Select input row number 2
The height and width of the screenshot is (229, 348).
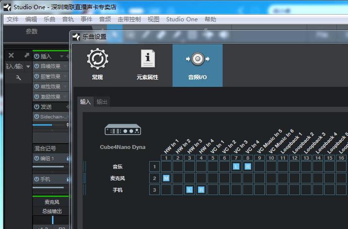click(x=155, y=178)
